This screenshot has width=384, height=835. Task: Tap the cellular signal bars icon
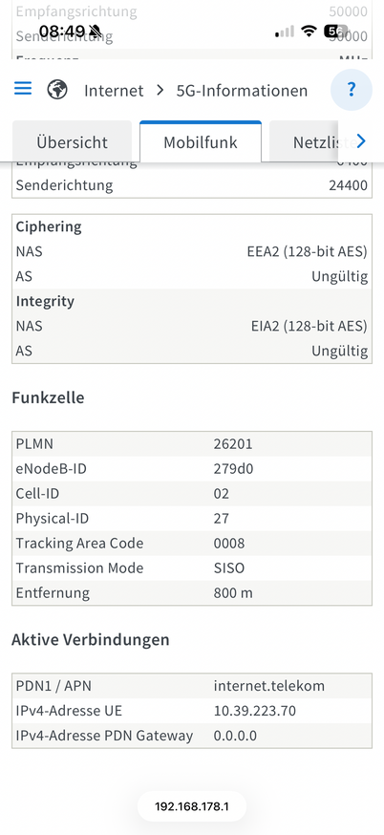[x=285, y=32]
